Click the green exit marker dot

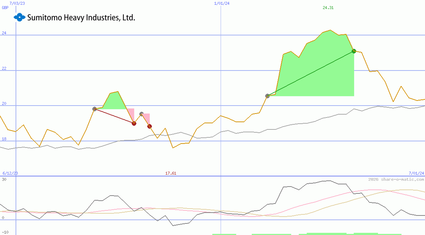coord(354,51)
